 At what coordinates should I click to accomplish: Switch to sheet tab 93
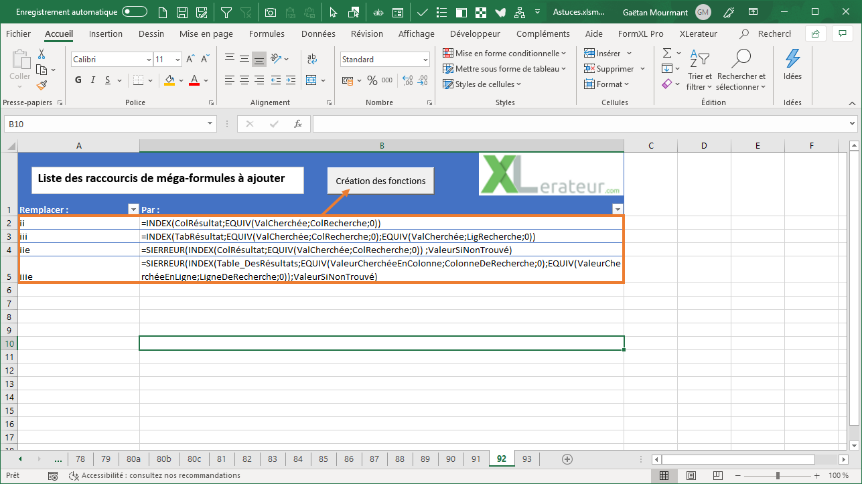[x=527, y=459]
